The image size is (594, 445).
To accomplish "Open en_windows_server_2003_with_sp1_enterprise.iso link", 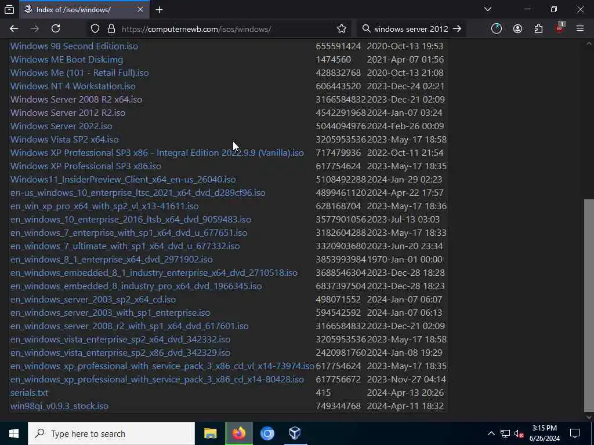I will coord(110,313).
